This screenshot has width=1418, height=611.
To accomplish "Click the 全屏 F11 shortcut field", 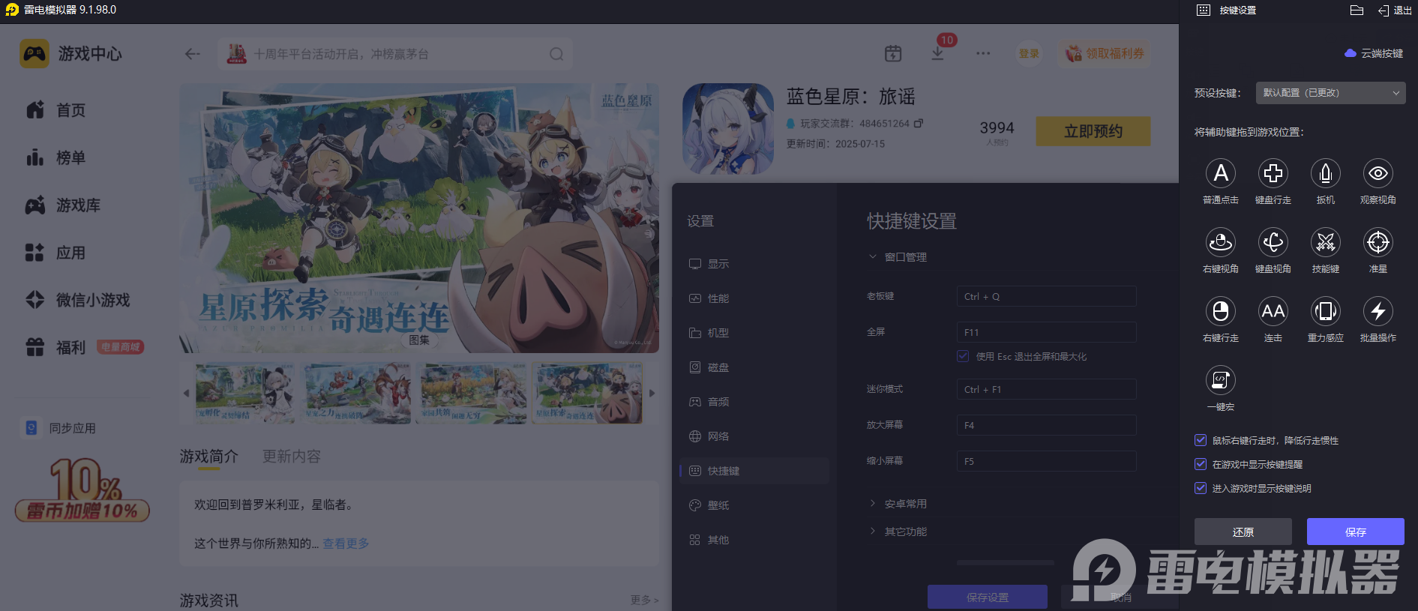I will point(1047,332).
